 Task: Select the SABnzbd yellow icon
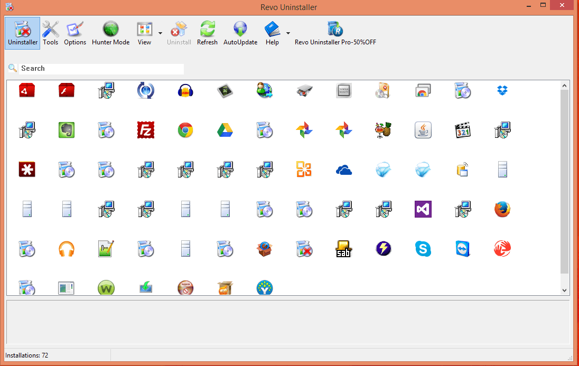[x=344, y=249]
